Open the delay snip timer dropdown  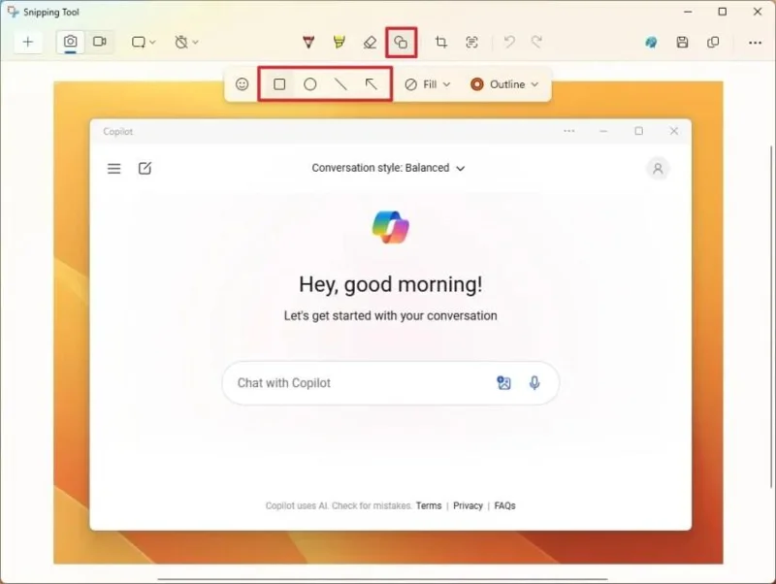coord(186,43)
